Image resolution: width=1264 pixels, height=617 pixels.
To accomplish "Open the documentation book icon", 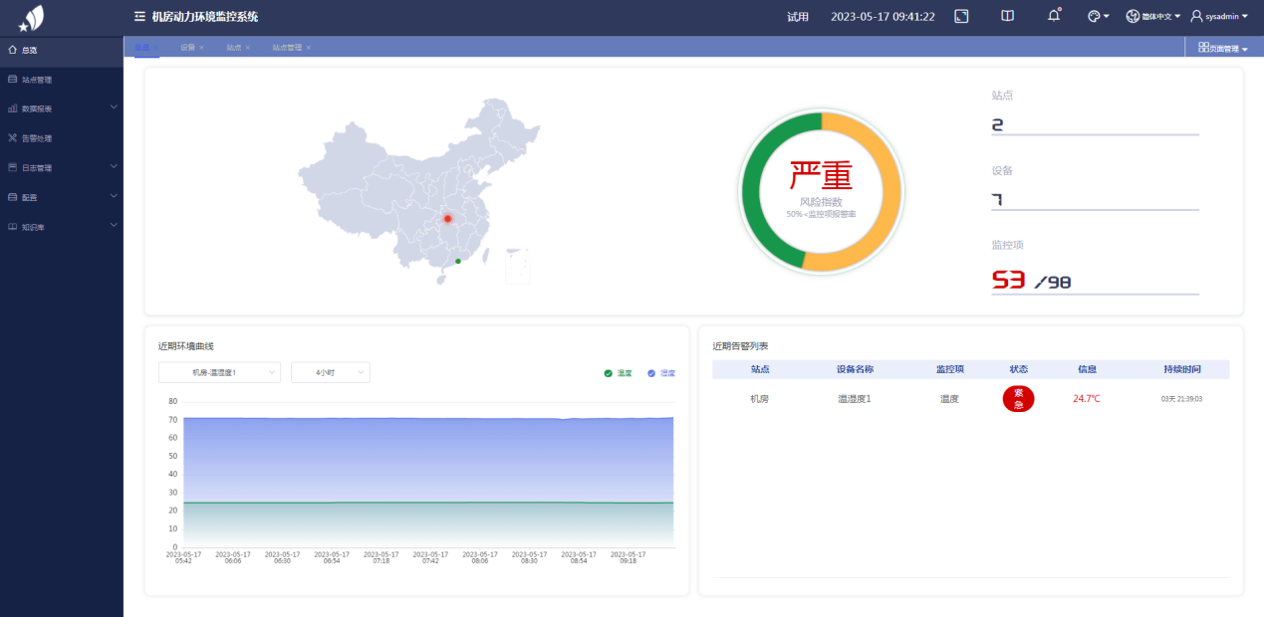I will click(x=1007, y=17).
